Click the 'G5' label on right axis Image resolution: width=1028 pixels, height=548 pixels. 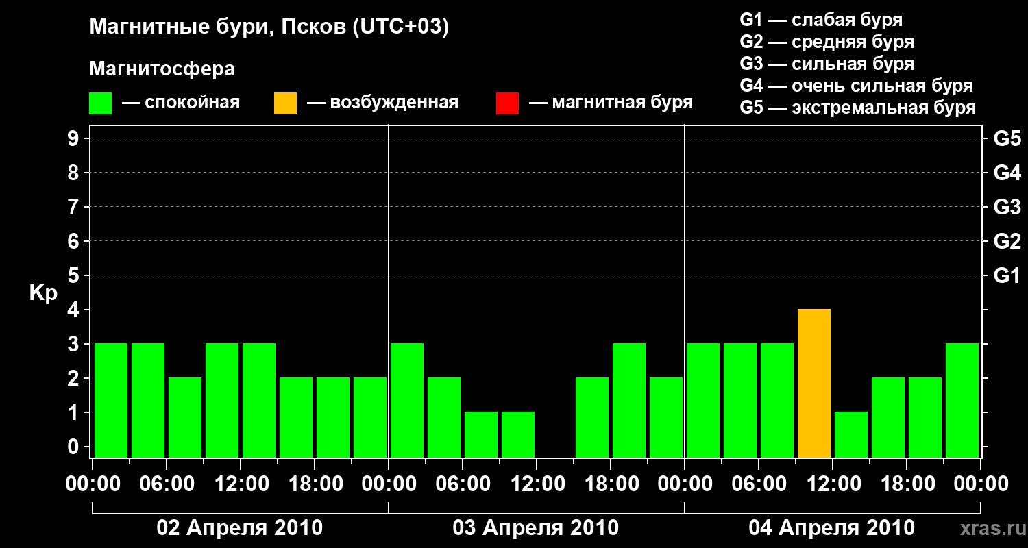(x=1007, y=138)
